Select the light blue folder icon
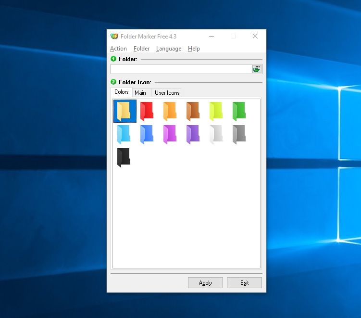Image resolution: width=361 pixels, height=318 pixels. coord(124,134)
